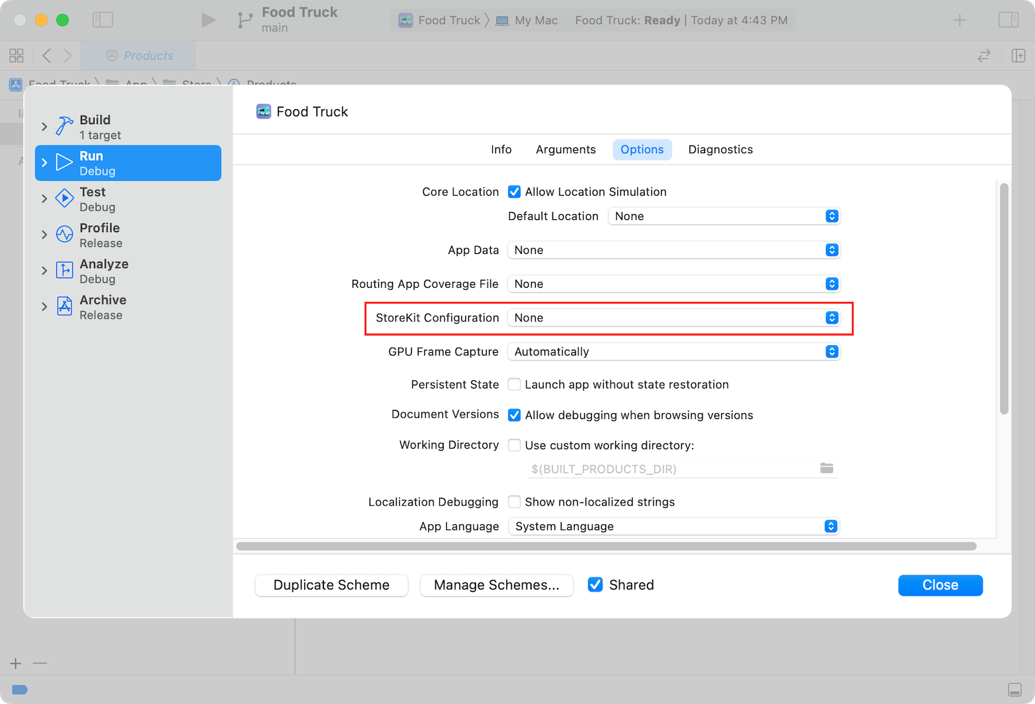The height and width of the screenshot is (704, 1035).
Task: Open the GPU Frame Capture dropdown
Action: pos(673,352)
